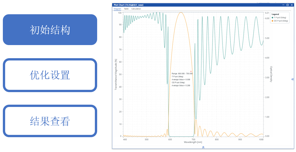Expand the right side panel chevron

(x=292, y=79)
